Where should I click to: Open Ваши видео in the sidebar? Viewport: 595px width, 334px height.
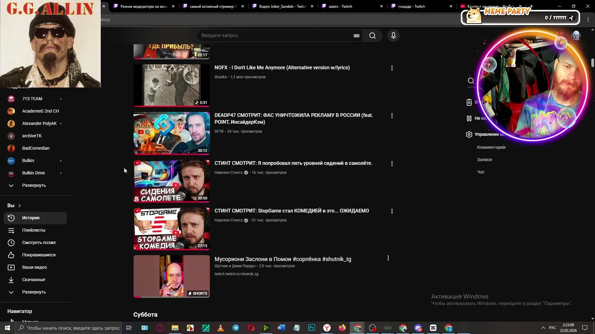[x=35, y=267]
